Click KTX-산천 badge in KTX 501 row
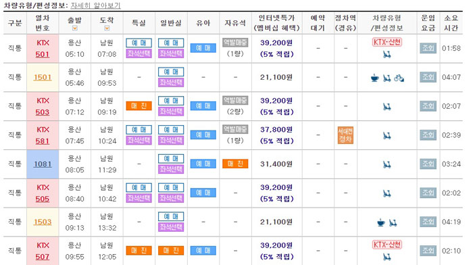This screenshot has height=265, width=473. [x=387, y=42]
